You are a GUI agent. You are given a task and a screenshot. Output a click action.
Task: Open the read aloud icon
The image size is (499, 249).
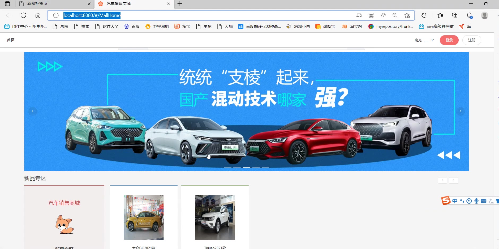pos(383,15)
